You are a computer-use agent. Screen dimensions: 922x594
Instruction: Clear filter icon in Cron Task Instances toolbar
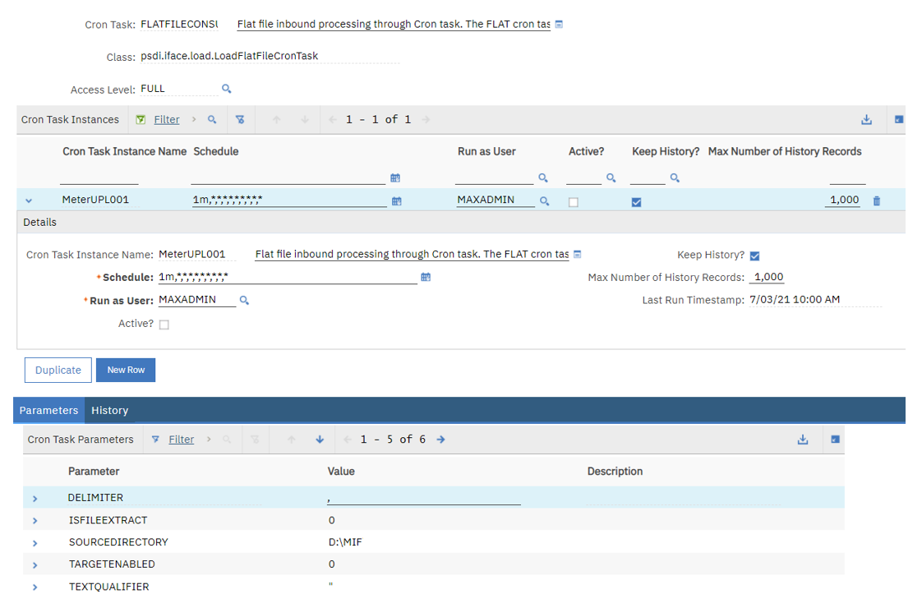240,119
